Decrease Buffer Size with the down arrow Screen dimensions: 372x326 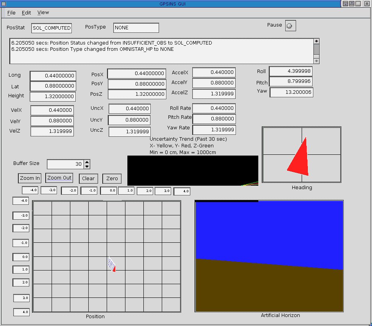87,166
